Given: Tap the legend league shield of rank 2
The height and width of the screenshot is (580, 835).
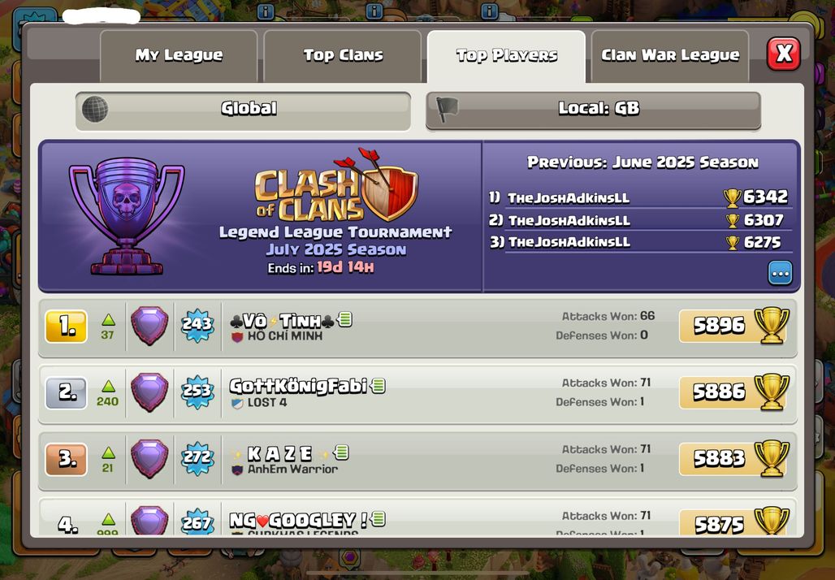Looking at the screenshot, I should pyautogui.click(x=149, y=392).
